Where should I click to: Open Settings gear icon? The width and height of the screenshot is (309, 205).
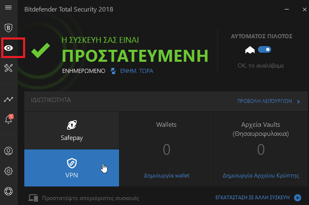coord(9,171)
